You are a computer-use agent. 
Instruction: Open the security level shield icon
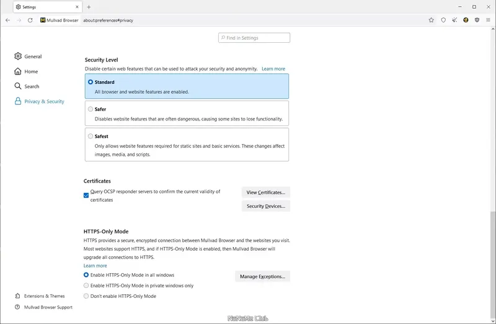pyautogui.click(x=443, y=20)
